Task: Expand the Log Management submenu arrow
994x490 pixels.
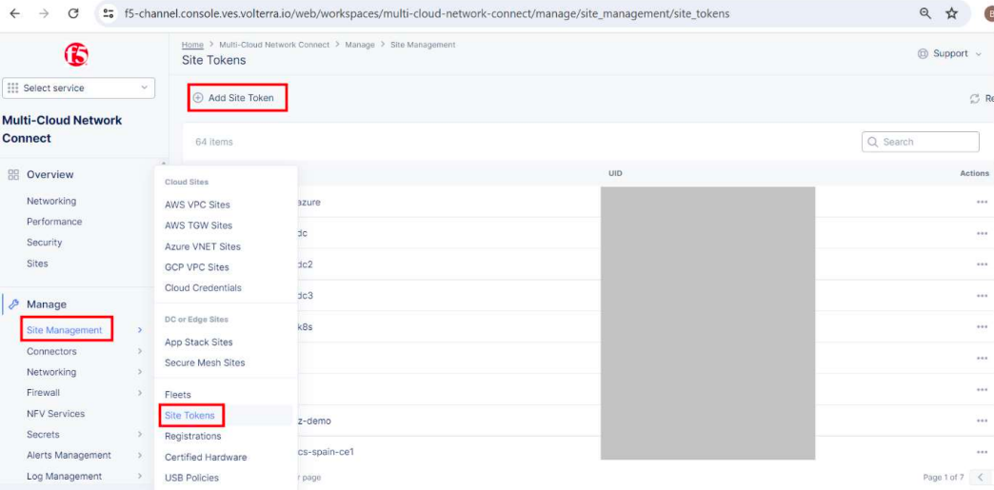Action: [x=139, y=476]
